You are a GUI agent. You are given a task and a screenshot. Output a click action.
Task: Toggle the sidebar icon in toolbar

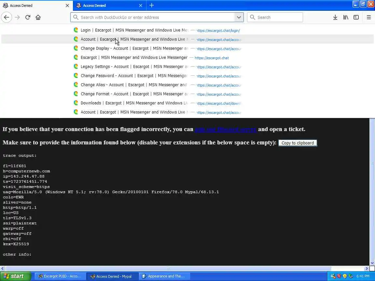(356, 17)
